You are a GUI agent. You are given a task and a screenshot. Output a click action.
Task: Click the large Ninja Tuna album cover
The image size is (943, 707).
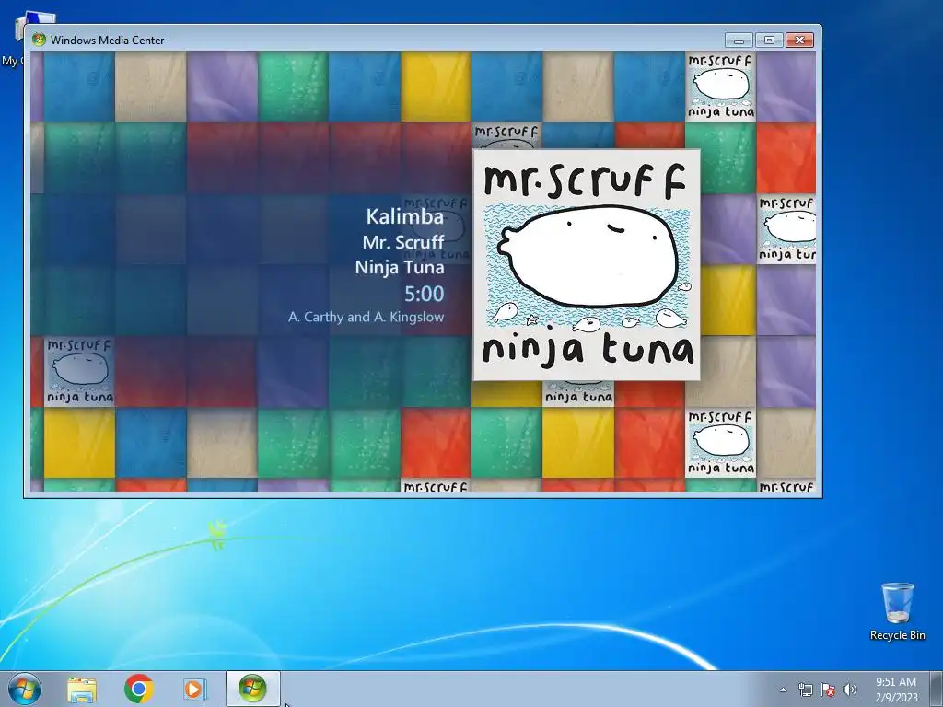pos(587,265)
